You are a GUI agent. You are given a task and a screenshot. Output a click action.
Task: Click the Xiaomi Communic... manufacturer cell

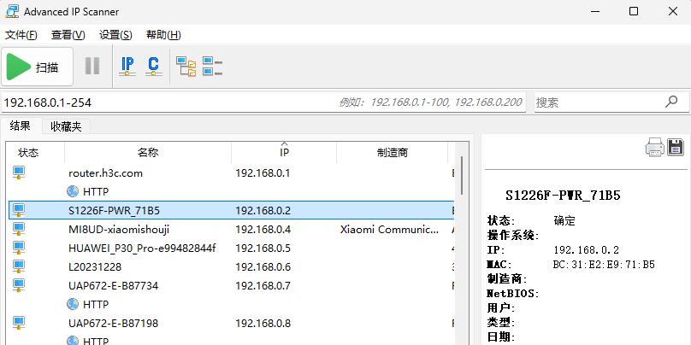click(x=390, y=230)
